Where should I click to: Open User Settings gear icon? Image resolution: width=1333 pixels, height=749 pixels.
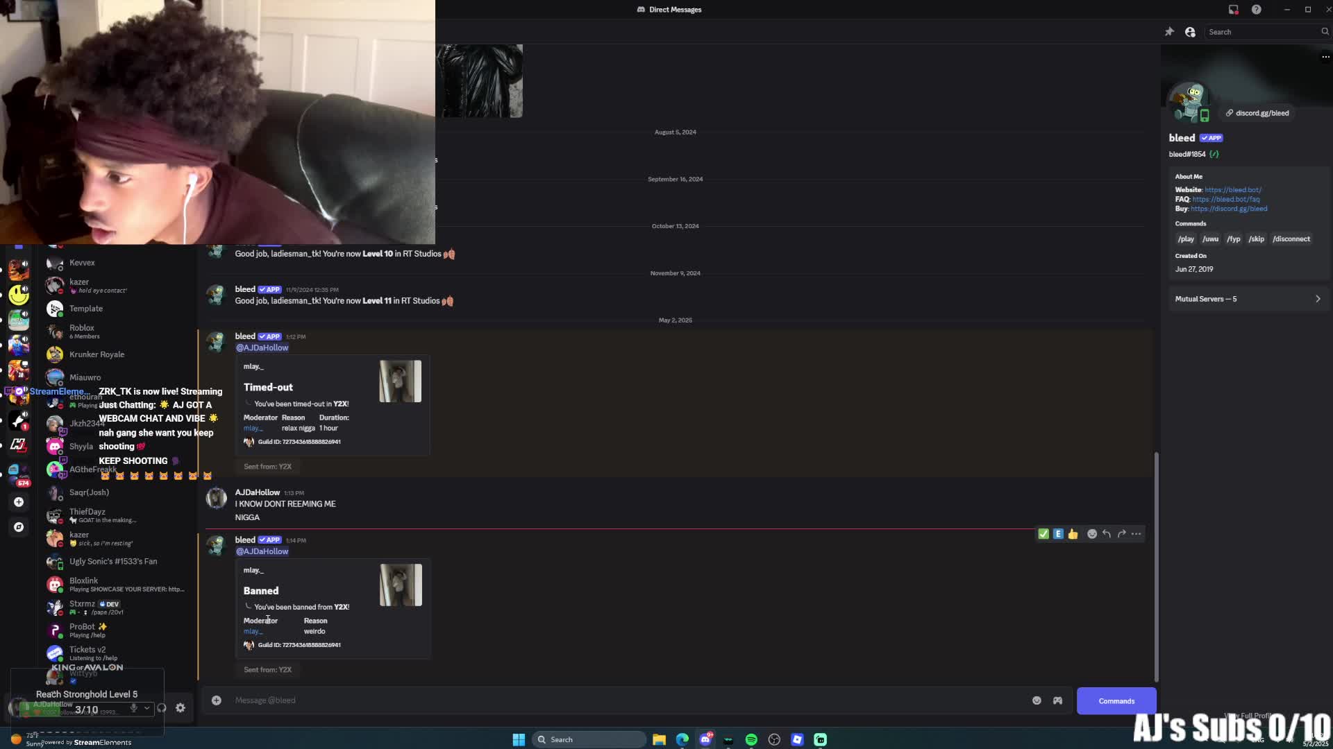(x=181, y=708)
